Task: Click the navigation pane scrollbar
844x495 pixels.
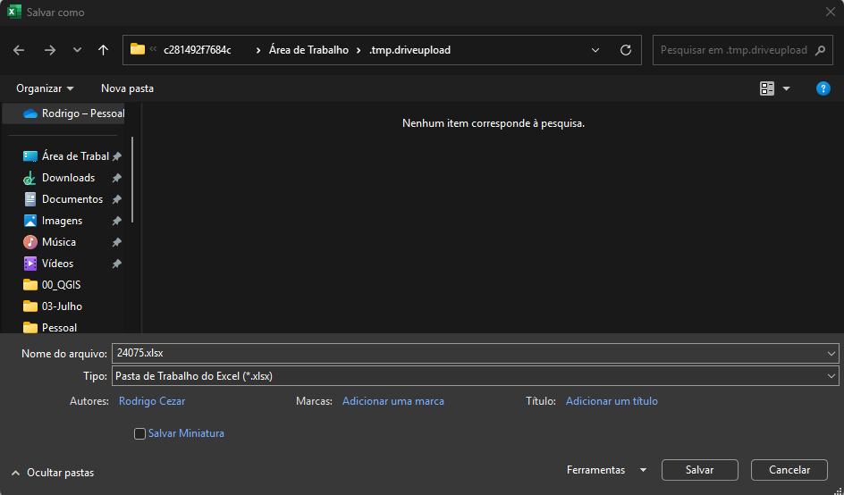Action: [x=132, y=180]
